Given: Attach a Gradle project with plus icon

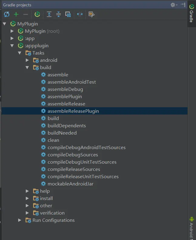Looking at the screenshot, I should click(16, 14).
